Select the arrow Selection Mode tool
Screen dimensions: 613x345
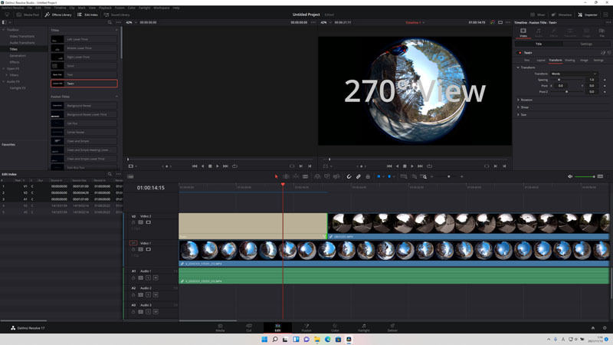pos(277,177)
